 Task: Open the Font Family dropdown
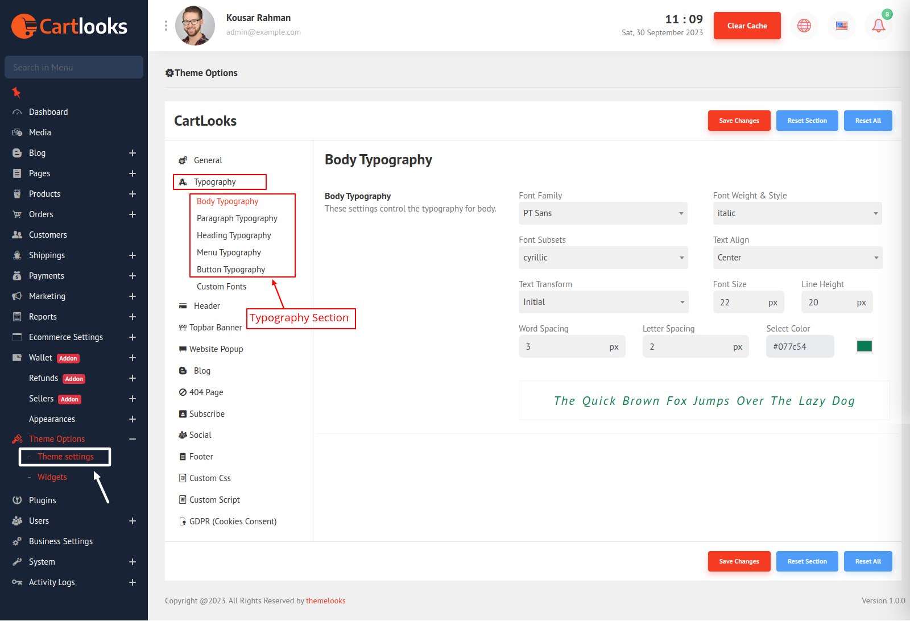(x=602, y=213)
